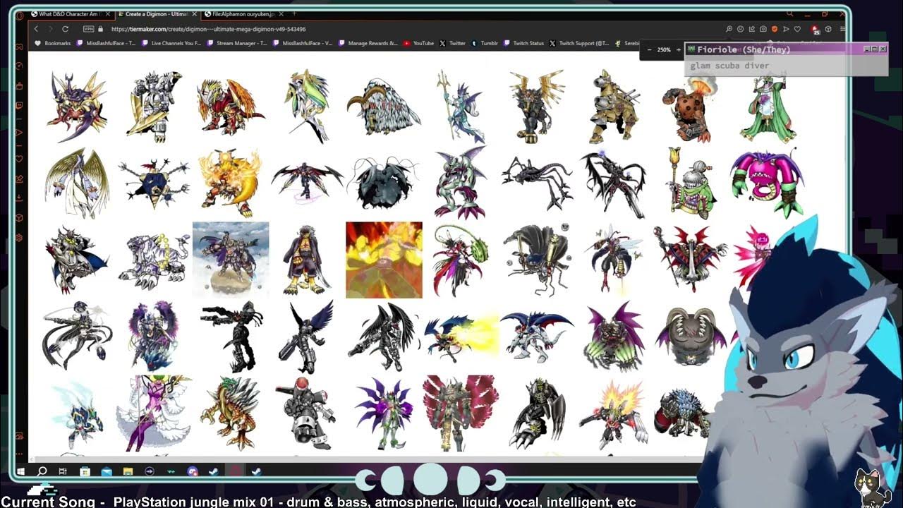Go back with the browser back arrow
The image size is (903, 508).
36,29
